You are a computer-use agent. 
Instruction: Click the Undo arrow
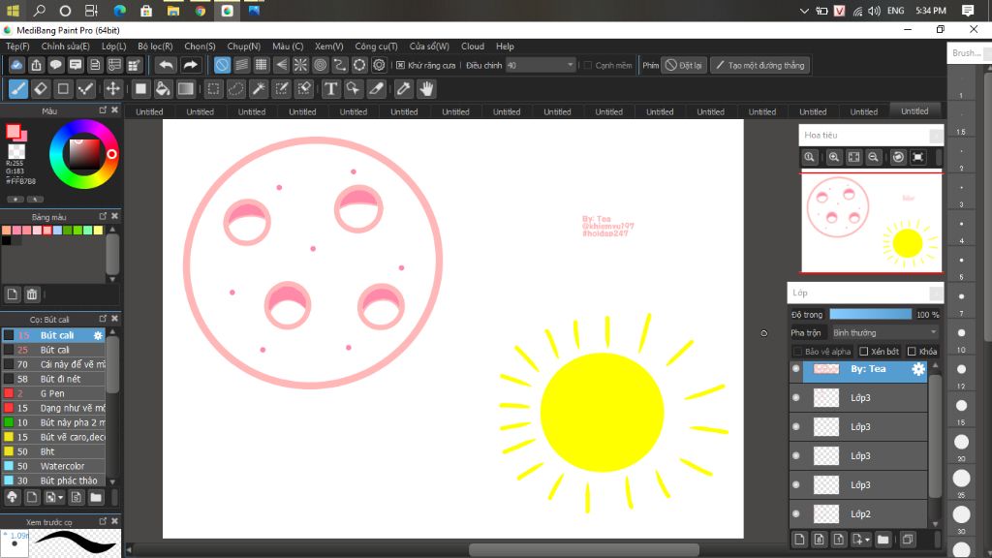[x=167, y=65]
